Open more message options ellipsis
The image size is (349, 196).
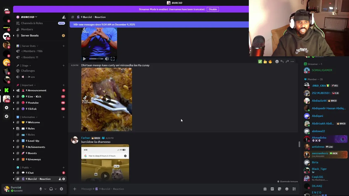pos(292,62)
